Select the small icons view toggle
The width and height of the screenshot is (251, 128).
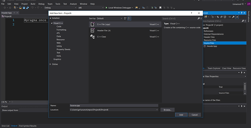[x=125, y=18]
